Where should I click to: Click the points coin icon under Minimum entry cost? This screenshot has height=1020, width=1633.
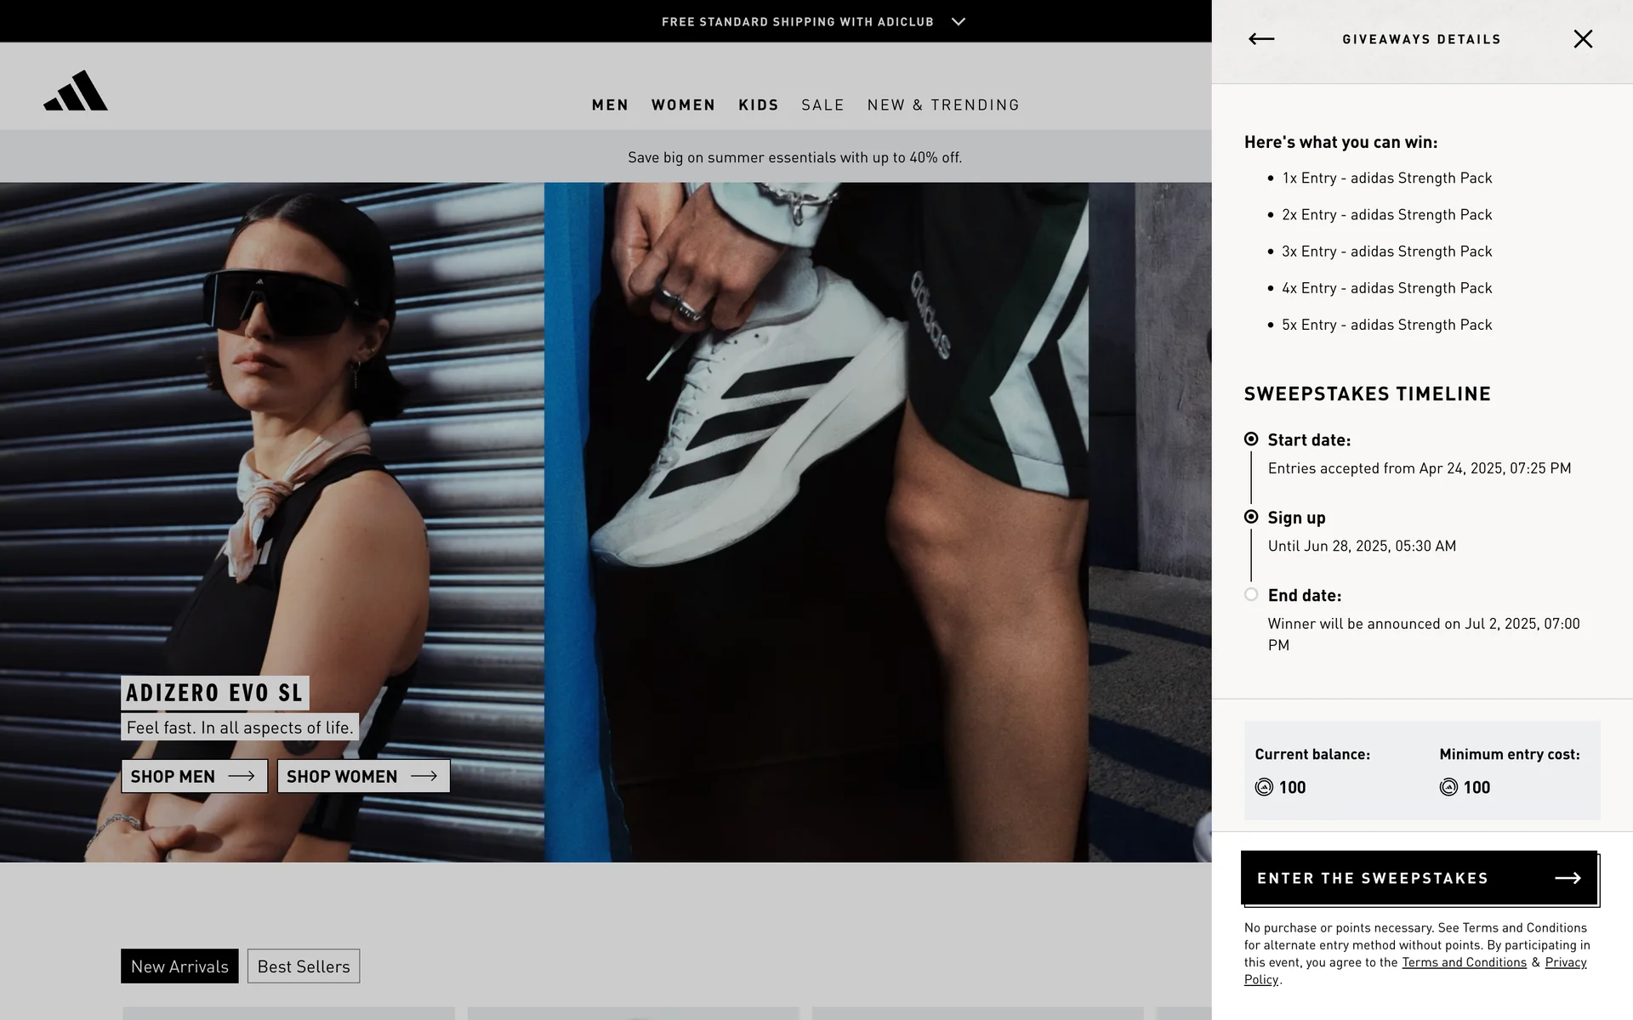tap(1448, 787)
